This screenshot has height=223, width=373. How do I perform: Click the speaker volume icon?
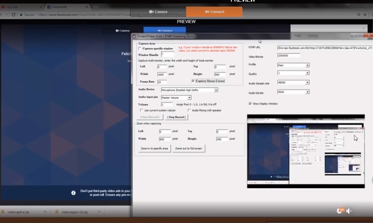click(x=349, y=211)
